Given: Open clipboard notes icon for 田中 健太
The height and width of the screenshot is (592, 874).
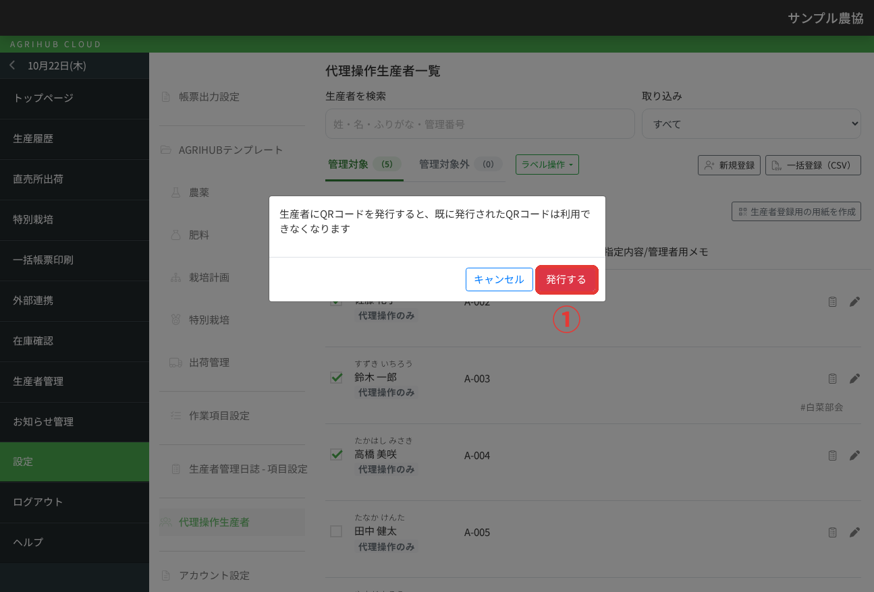Looking at the screenshot, I should click(x=832, y=533).
